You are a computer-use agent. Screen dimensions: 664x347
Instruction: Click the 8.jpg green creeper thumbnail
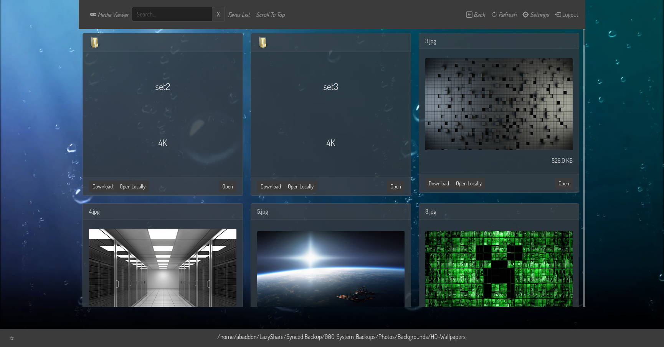[499, 268]
